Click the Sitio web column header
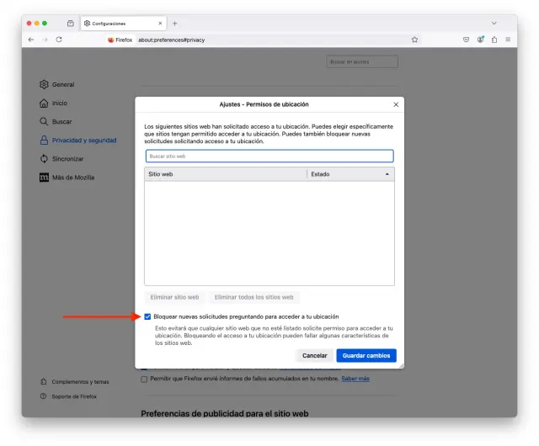 (225, 174)
